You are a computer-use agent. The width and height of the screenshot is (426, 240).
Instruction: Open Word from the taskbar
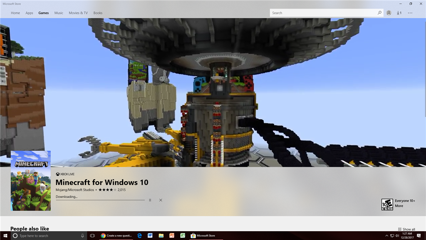(x=150, y=236)
